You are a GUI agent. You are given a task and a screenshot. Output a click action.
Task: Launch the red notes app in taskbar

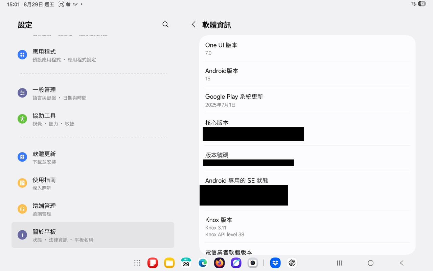tap(153, 263)
